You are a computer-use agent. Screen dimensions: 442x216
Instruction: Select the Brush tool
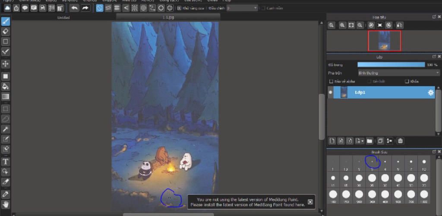(6, 22)
